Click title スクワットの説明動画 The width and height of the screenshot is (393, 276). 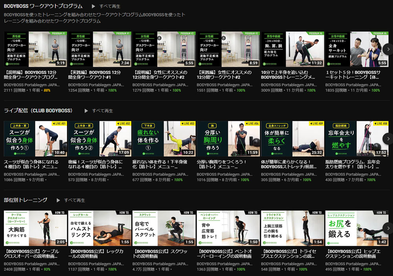(x=160, y=254)
